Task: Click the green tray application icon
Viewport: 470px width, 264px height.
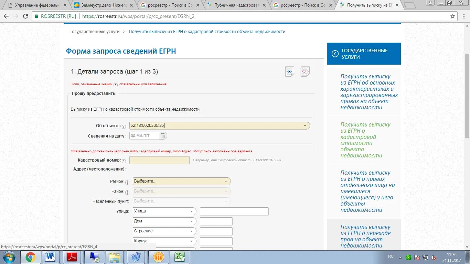Action: pyautogui.click(x=408, y=257)
